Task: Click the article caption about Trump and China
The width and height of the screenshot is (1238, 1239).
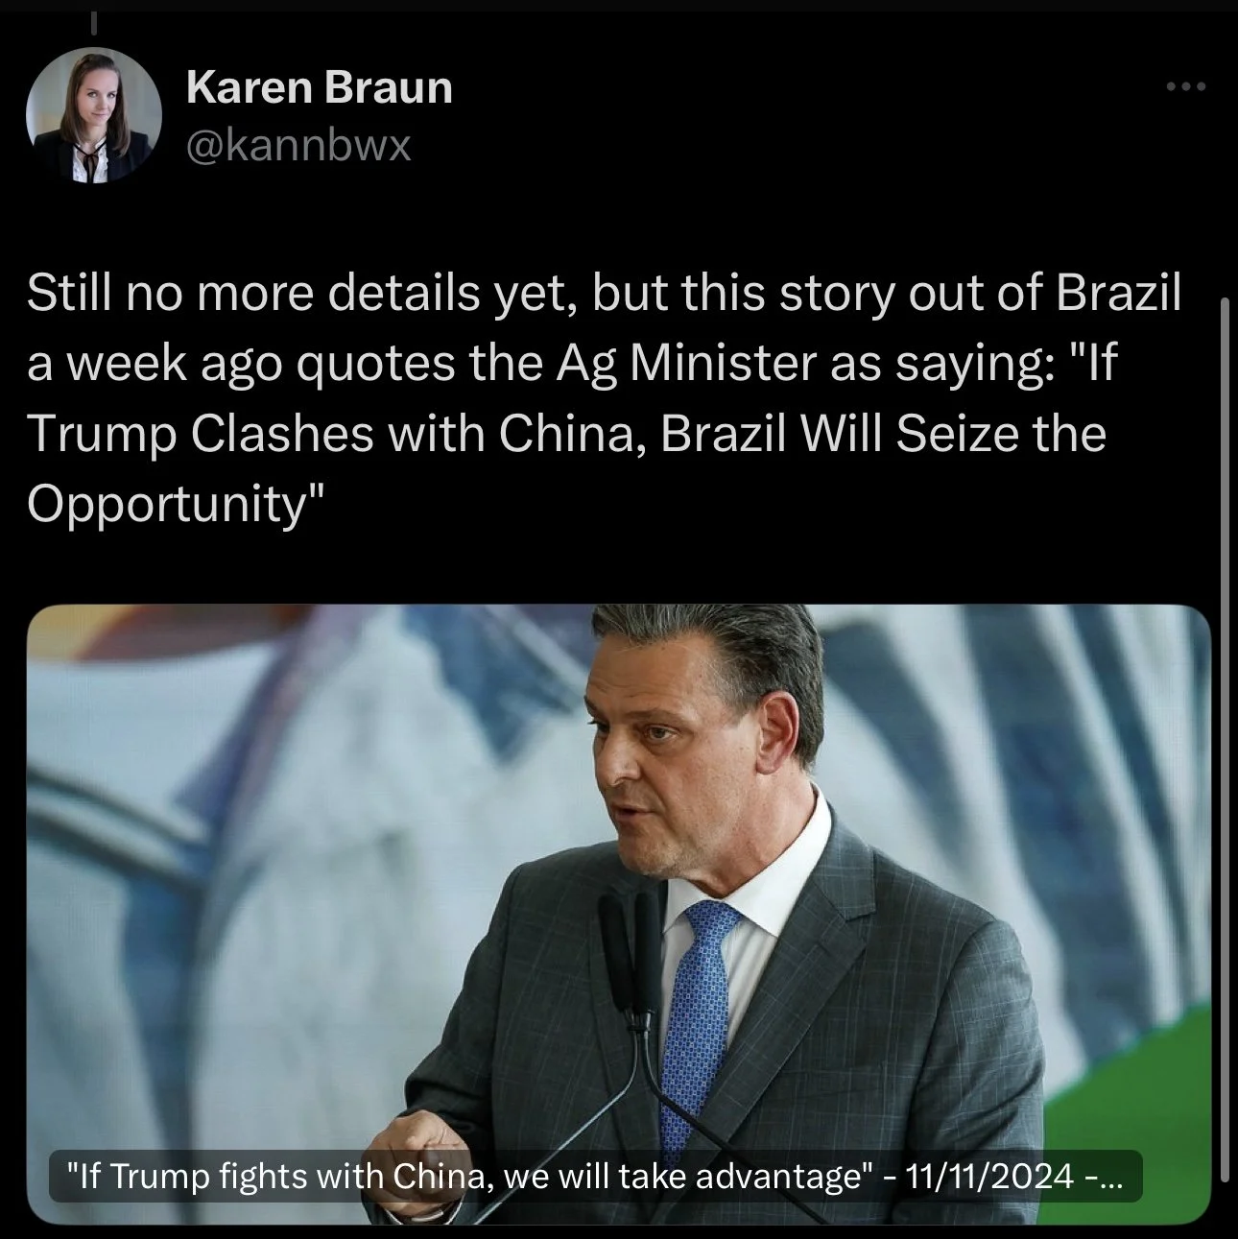Action: (596, 1176)
